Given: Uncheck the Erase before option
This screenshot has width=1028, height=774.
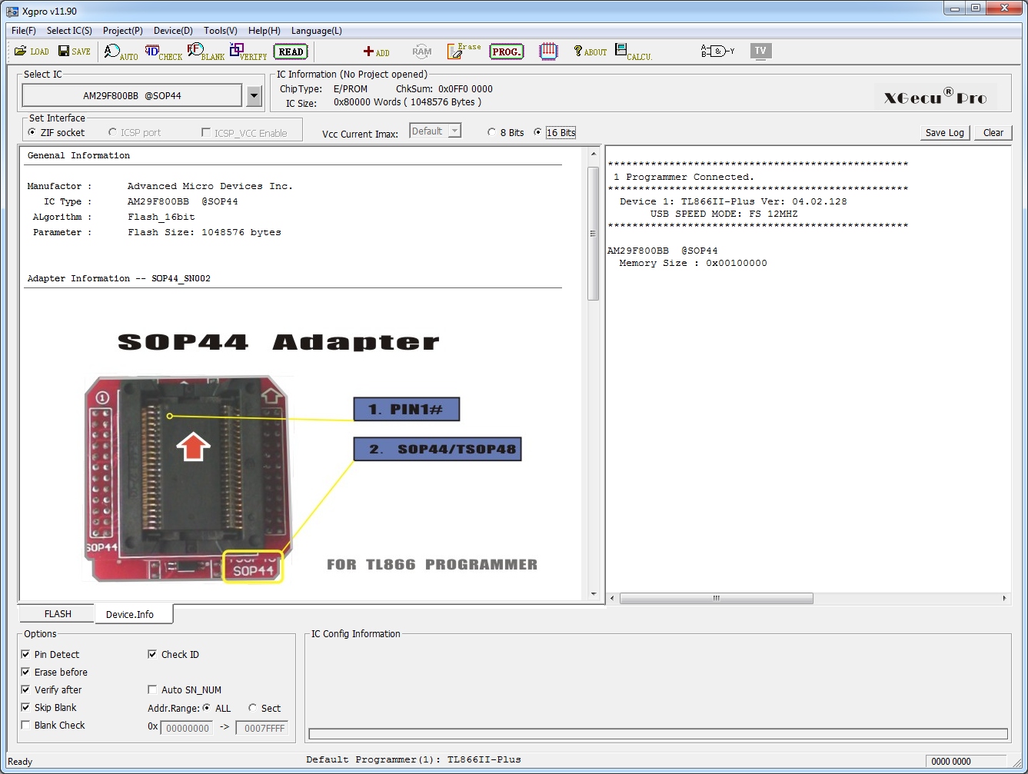Looking at the screenshot, I should coord(26,673).
